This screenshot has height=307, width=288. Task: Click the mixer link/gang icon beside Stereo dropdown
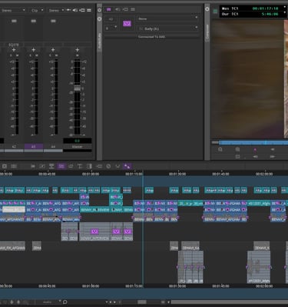point(69,10)
